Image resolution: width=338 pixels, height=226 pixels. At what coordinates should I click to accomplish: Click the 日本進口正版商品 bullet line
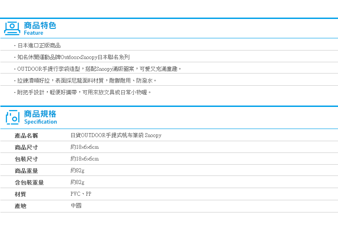tap(39, 46)
